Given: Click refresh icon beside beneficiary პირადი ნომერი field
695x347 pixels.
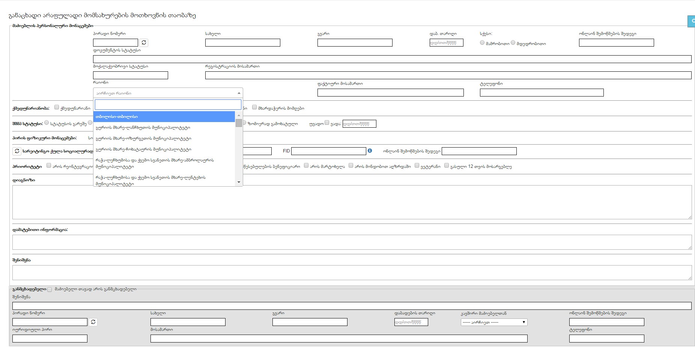Looking at the screenshot, I should 144,43.
